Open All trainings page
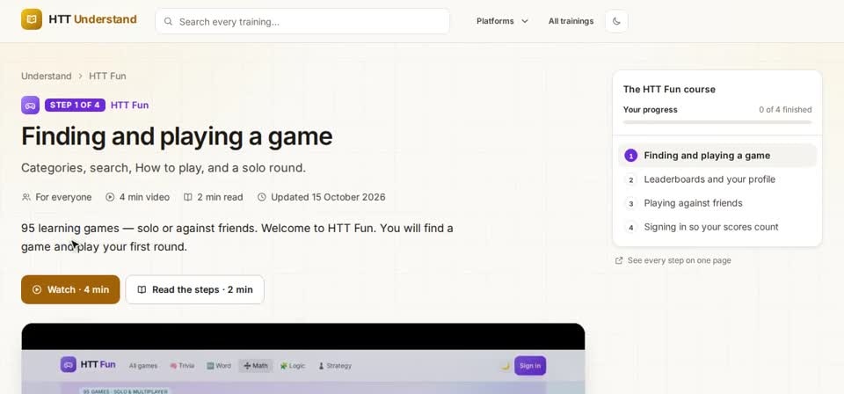This screenshot has width=844, height=394. pyautogui.click(x=571, y=21)
